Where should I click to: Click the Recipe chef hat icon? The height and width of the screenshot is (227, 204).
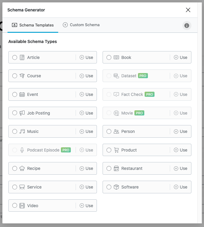(22, 168)
